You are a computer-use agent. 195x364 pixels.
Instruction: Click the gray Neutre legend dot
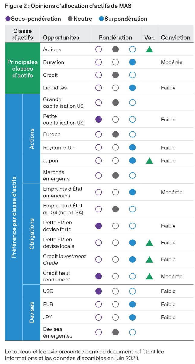coord(70,19)
